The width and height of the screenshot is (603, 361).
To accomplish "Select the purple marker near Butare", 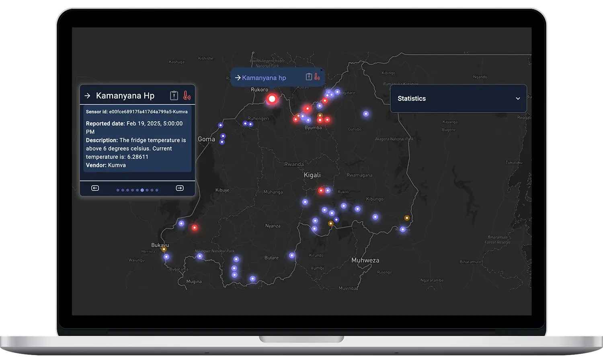I will [292, 255].
